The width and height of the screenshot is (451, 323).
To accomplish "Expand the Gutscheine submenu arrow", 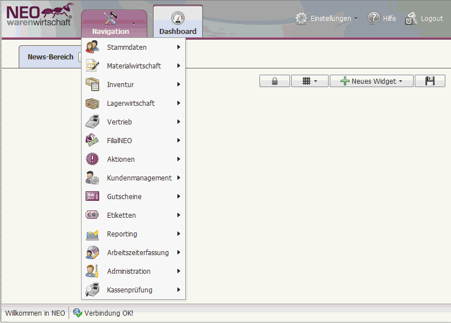I will (178, 196).
